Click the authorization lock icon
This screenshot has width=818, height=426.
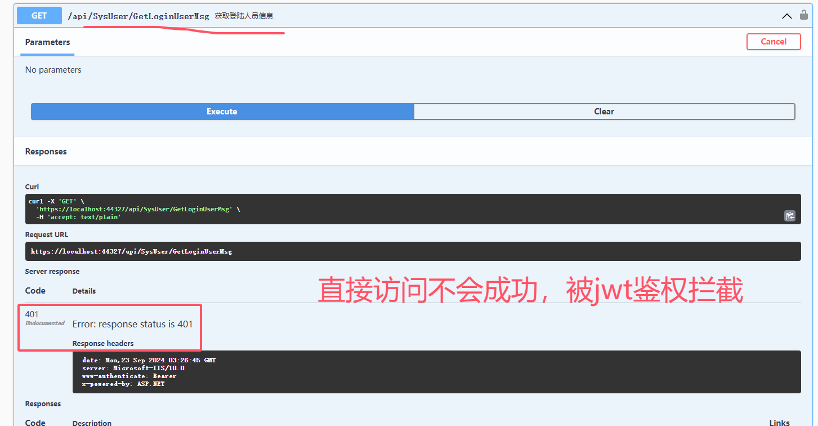pyautogui.click(x=804, y=15)
